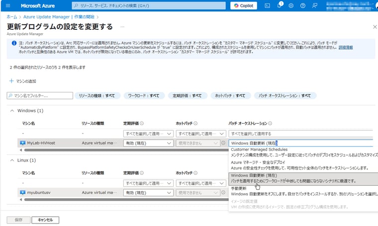Click info icon next to MyLab-HVHost hotpatch
The height and width of the screenshot is (226, 378).
point(223,143)
